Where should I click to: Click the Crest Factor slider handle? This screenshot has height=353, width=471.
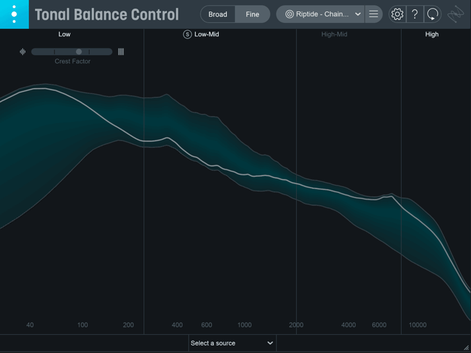pos(79,52)
